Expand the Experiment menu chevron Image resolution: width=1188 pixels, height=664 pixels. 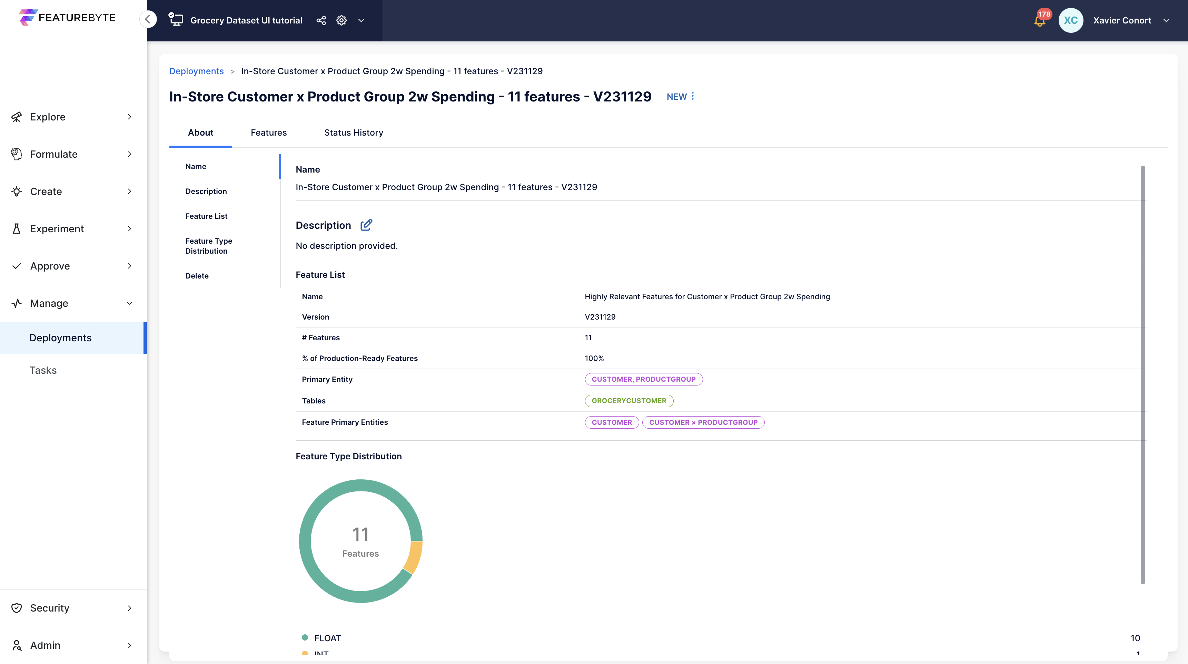pos(130,229)
